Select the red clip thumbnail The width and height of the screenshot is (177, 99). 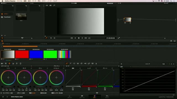[x=22, y=54]
